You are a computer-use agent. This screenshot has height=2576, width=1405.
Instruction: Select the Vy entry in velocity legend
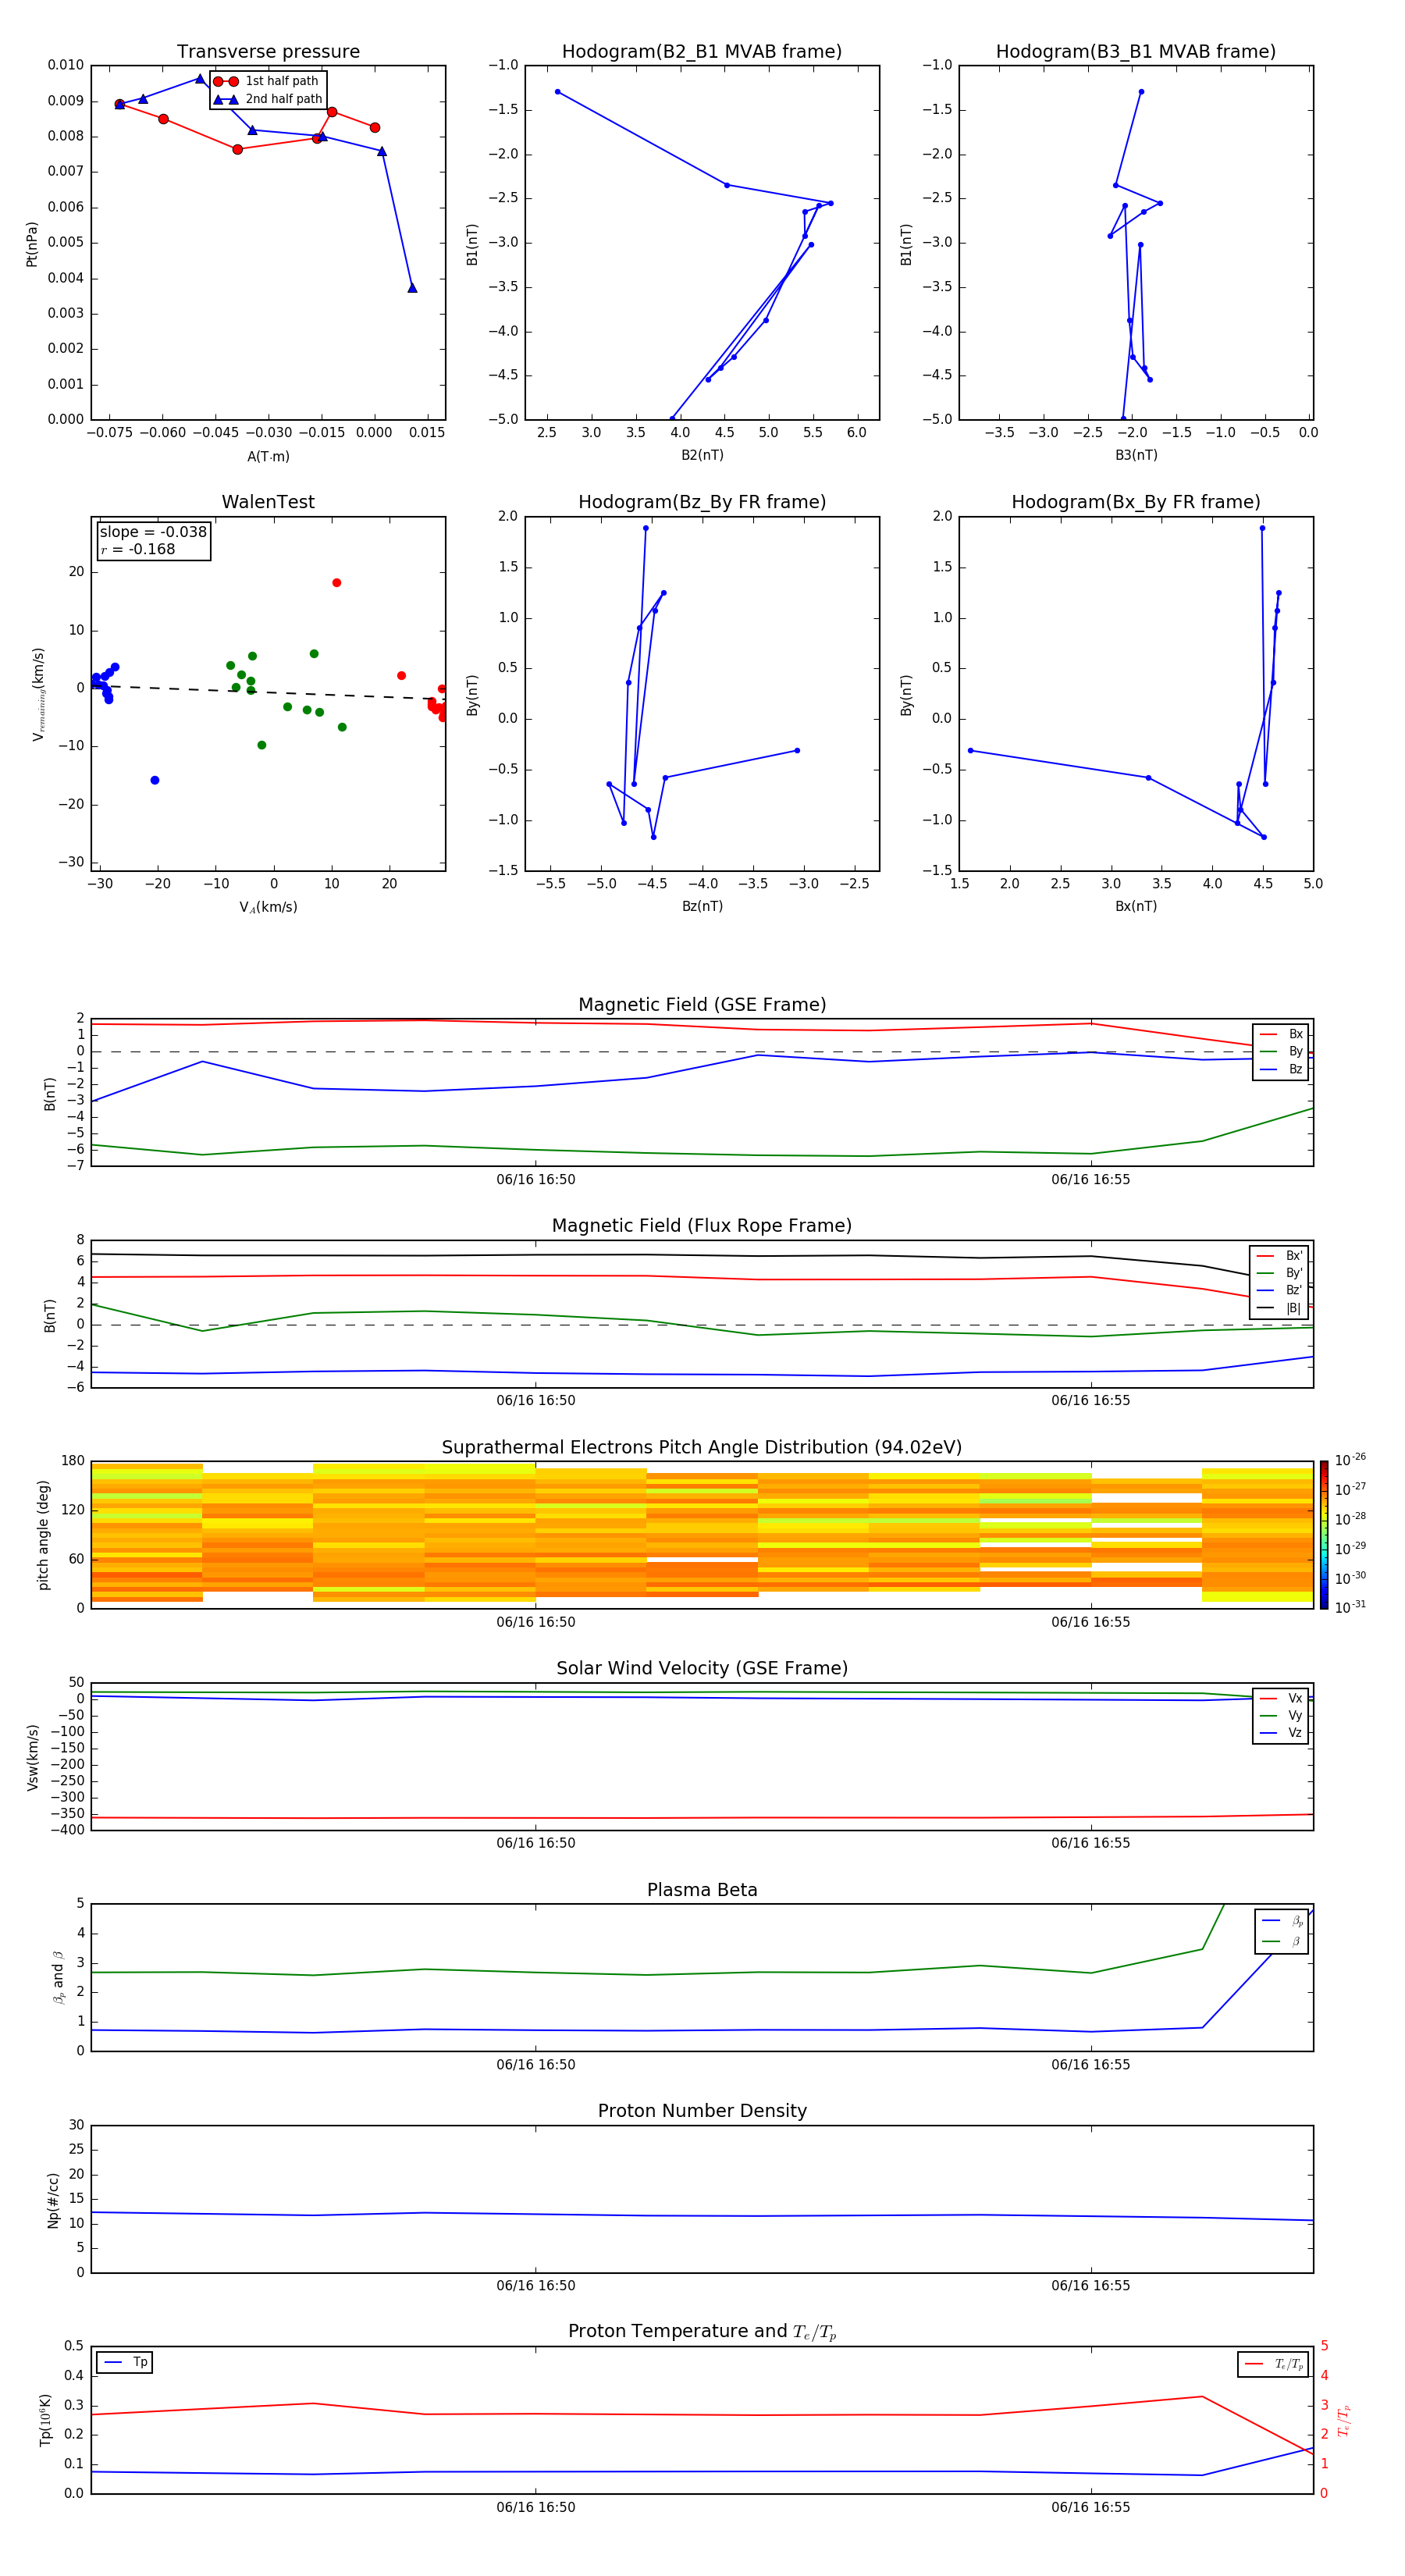1281,1715
